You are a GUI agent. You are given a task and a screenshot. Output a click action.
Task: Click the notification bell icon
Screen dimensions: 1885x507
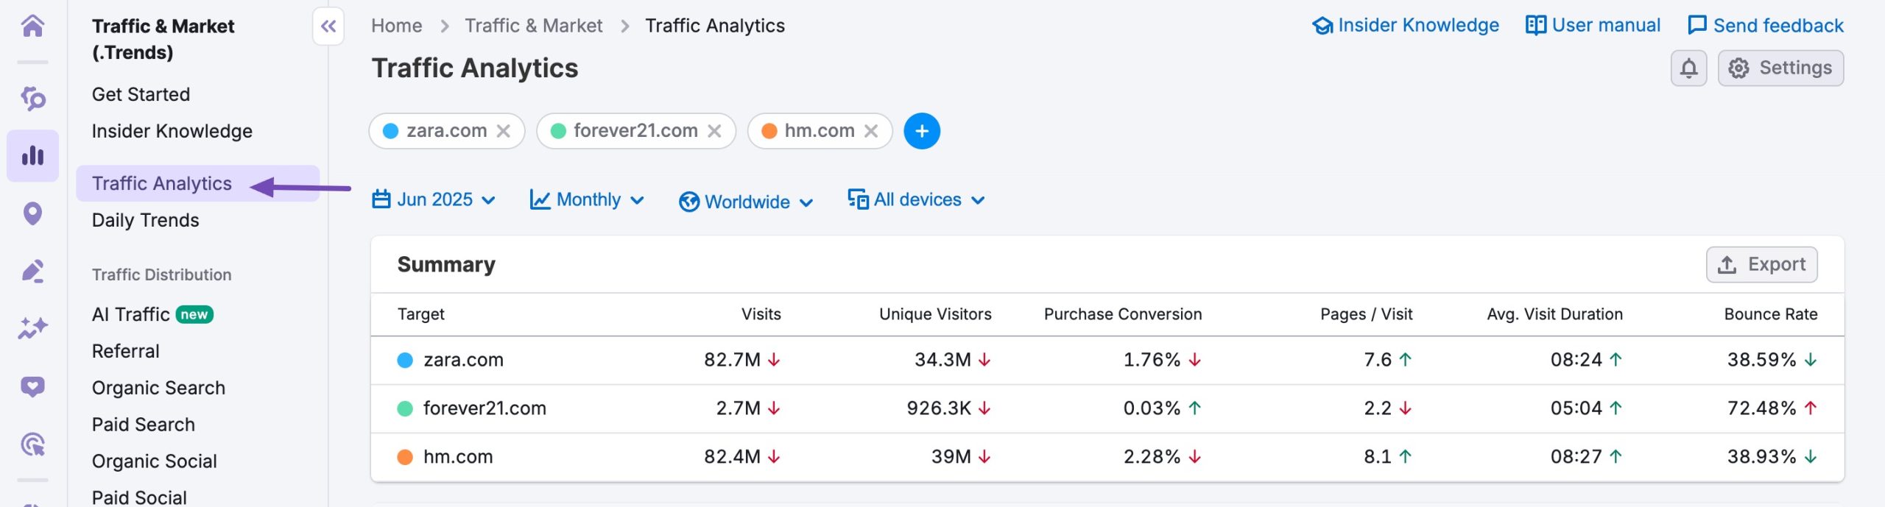click(x=1688, y=68)
